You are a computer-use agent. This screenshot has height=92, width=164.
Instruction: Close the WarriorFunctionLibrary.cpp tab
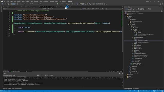click(x=55, y=7)
